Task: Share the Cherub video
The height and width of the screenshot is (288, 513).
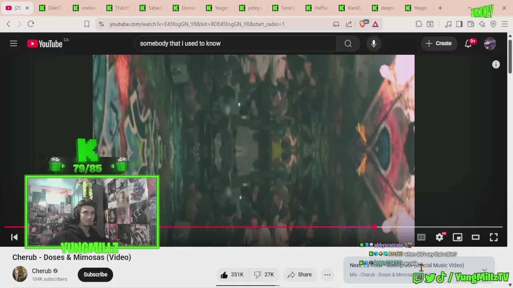Action: point(300,274)
